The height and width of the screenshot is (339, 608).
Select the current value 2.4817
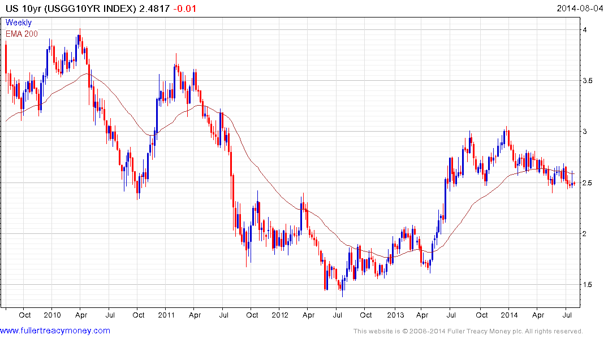155,8
